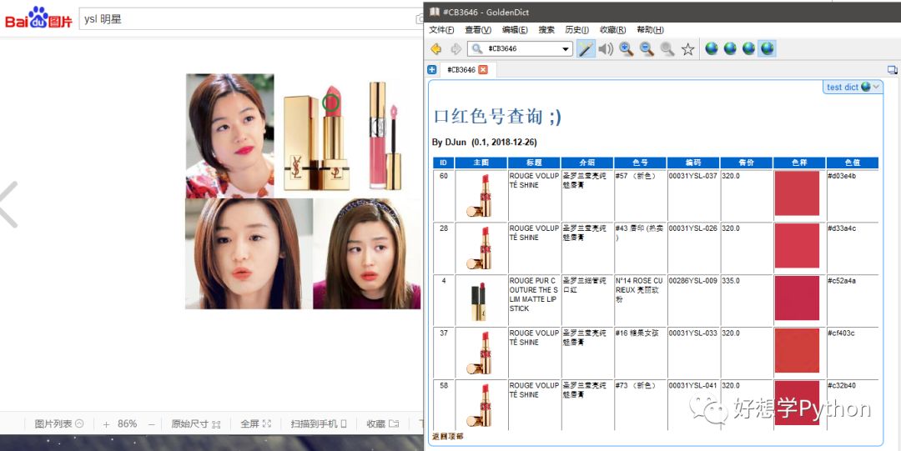Image resolution: width=901 pixels, height=451 pixels.
Task: Click the price cell 335.0
Action: pyautogui.click(x=731, y=282)
